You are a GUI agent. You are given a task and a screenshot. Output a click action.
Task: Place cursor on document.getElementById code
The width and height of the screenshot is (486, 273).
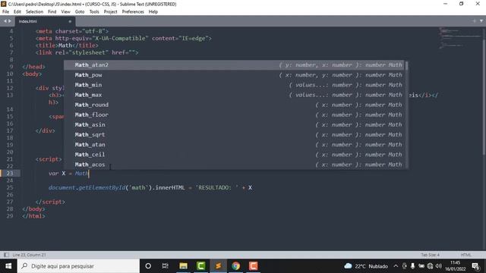pos(87,187)
